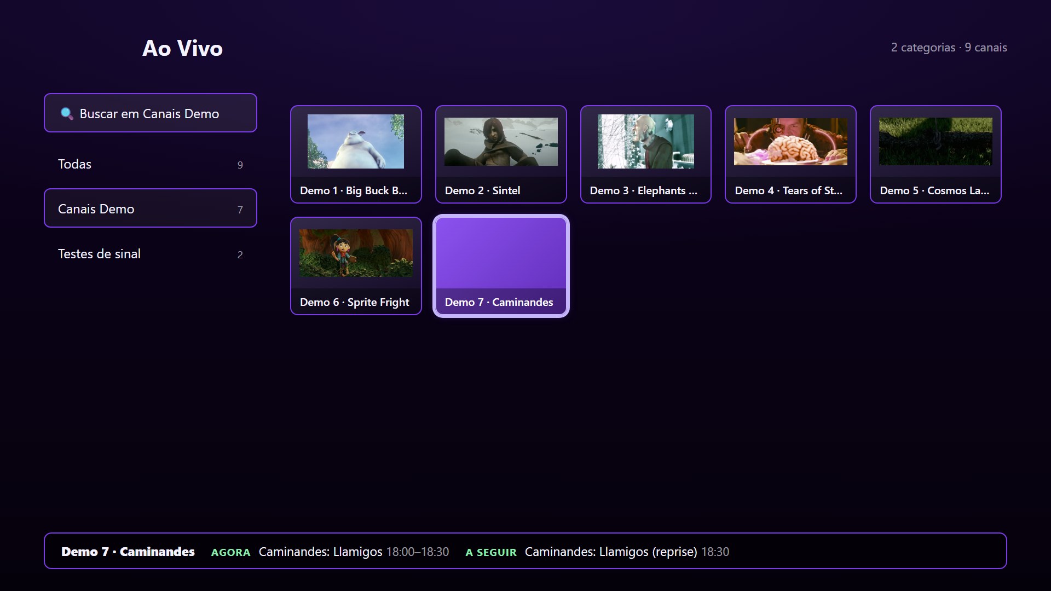Click 'Caminandes: Llamigos 18:00–18:30' current program
This screenshot has height=591, width=1051.
point(354,552)
